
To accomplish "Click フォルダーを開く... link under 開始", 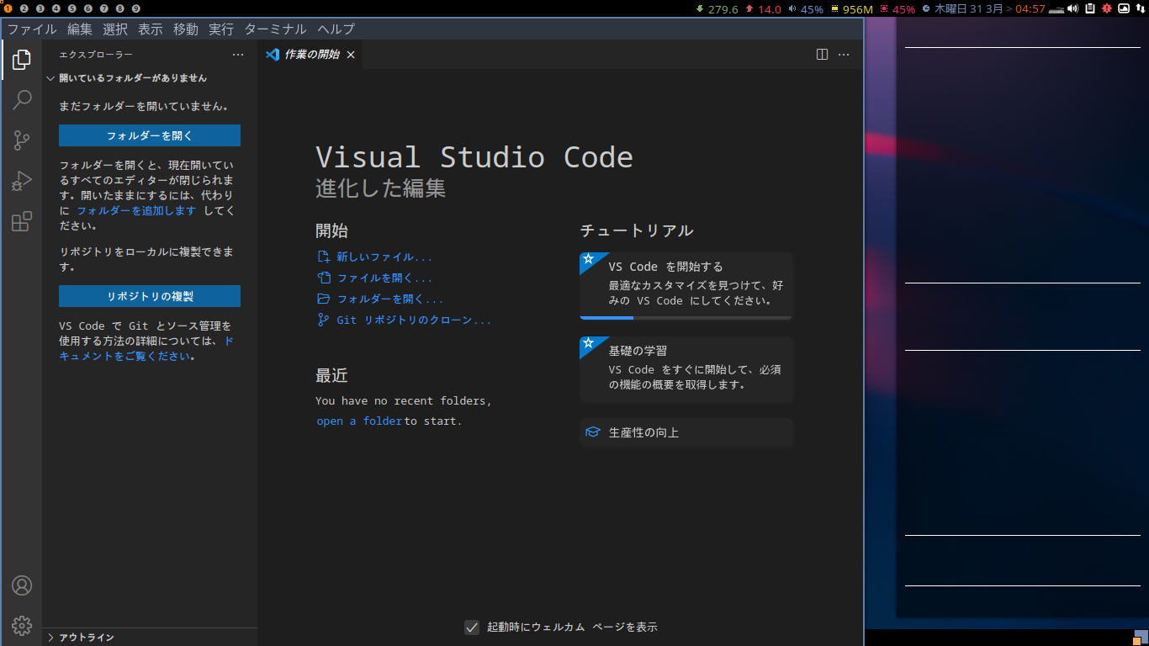I will 390,299.
